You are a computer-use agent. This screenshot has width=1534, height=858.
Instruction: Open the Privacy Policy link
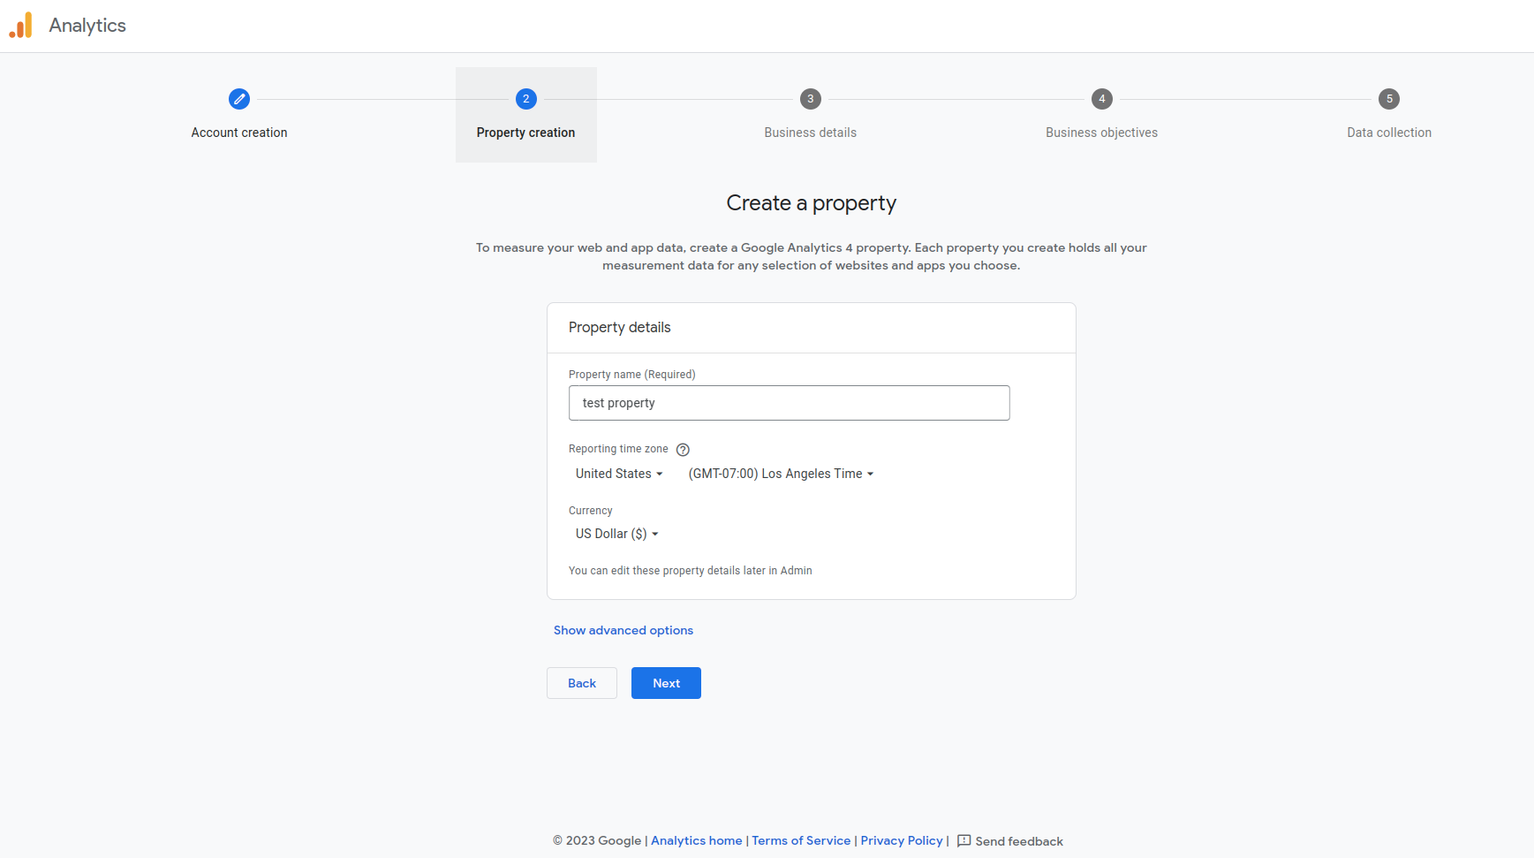pos(902,841)
